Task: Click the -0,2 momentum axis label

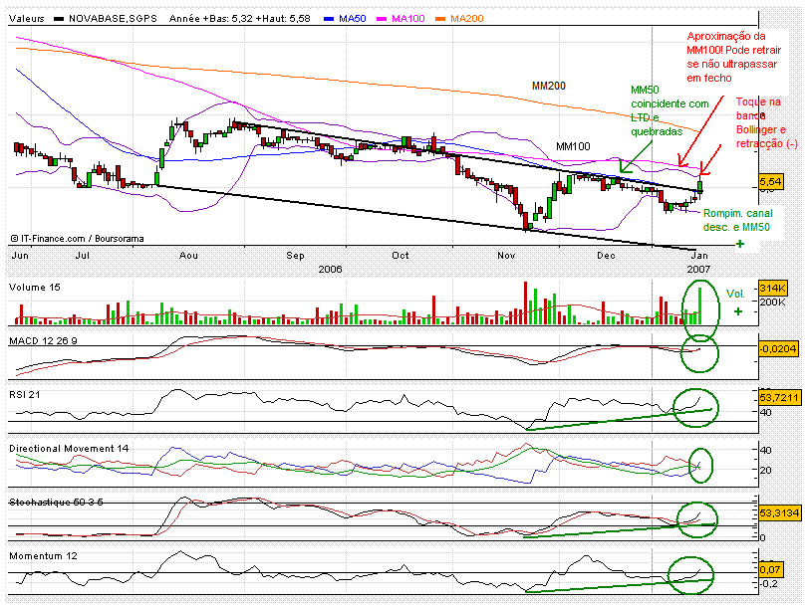Action: (768, 584)
